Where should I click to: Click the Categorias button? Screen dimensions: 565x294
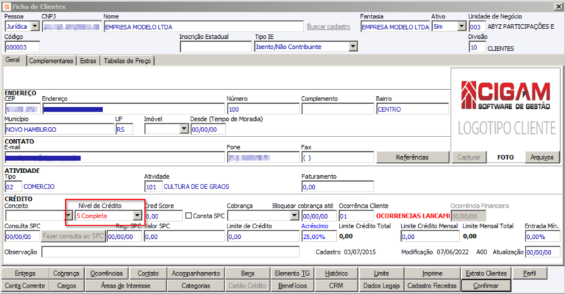tap(196, 286)
